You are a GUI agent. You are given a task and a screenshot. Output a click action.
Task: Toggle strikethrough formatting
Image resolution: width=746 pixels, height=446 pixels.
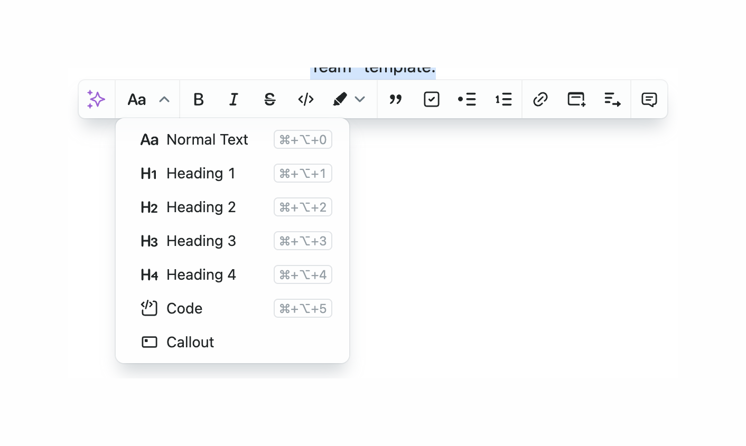pyautogui.click(x=269, y=99)
